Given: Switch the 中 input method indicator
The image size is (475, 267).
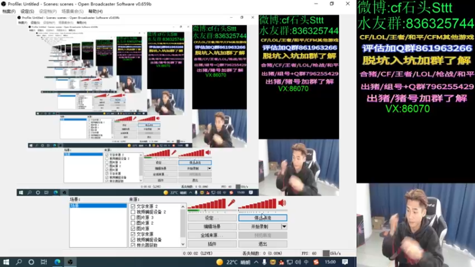Looking at the screenshot, I should (x=306, y=262).
